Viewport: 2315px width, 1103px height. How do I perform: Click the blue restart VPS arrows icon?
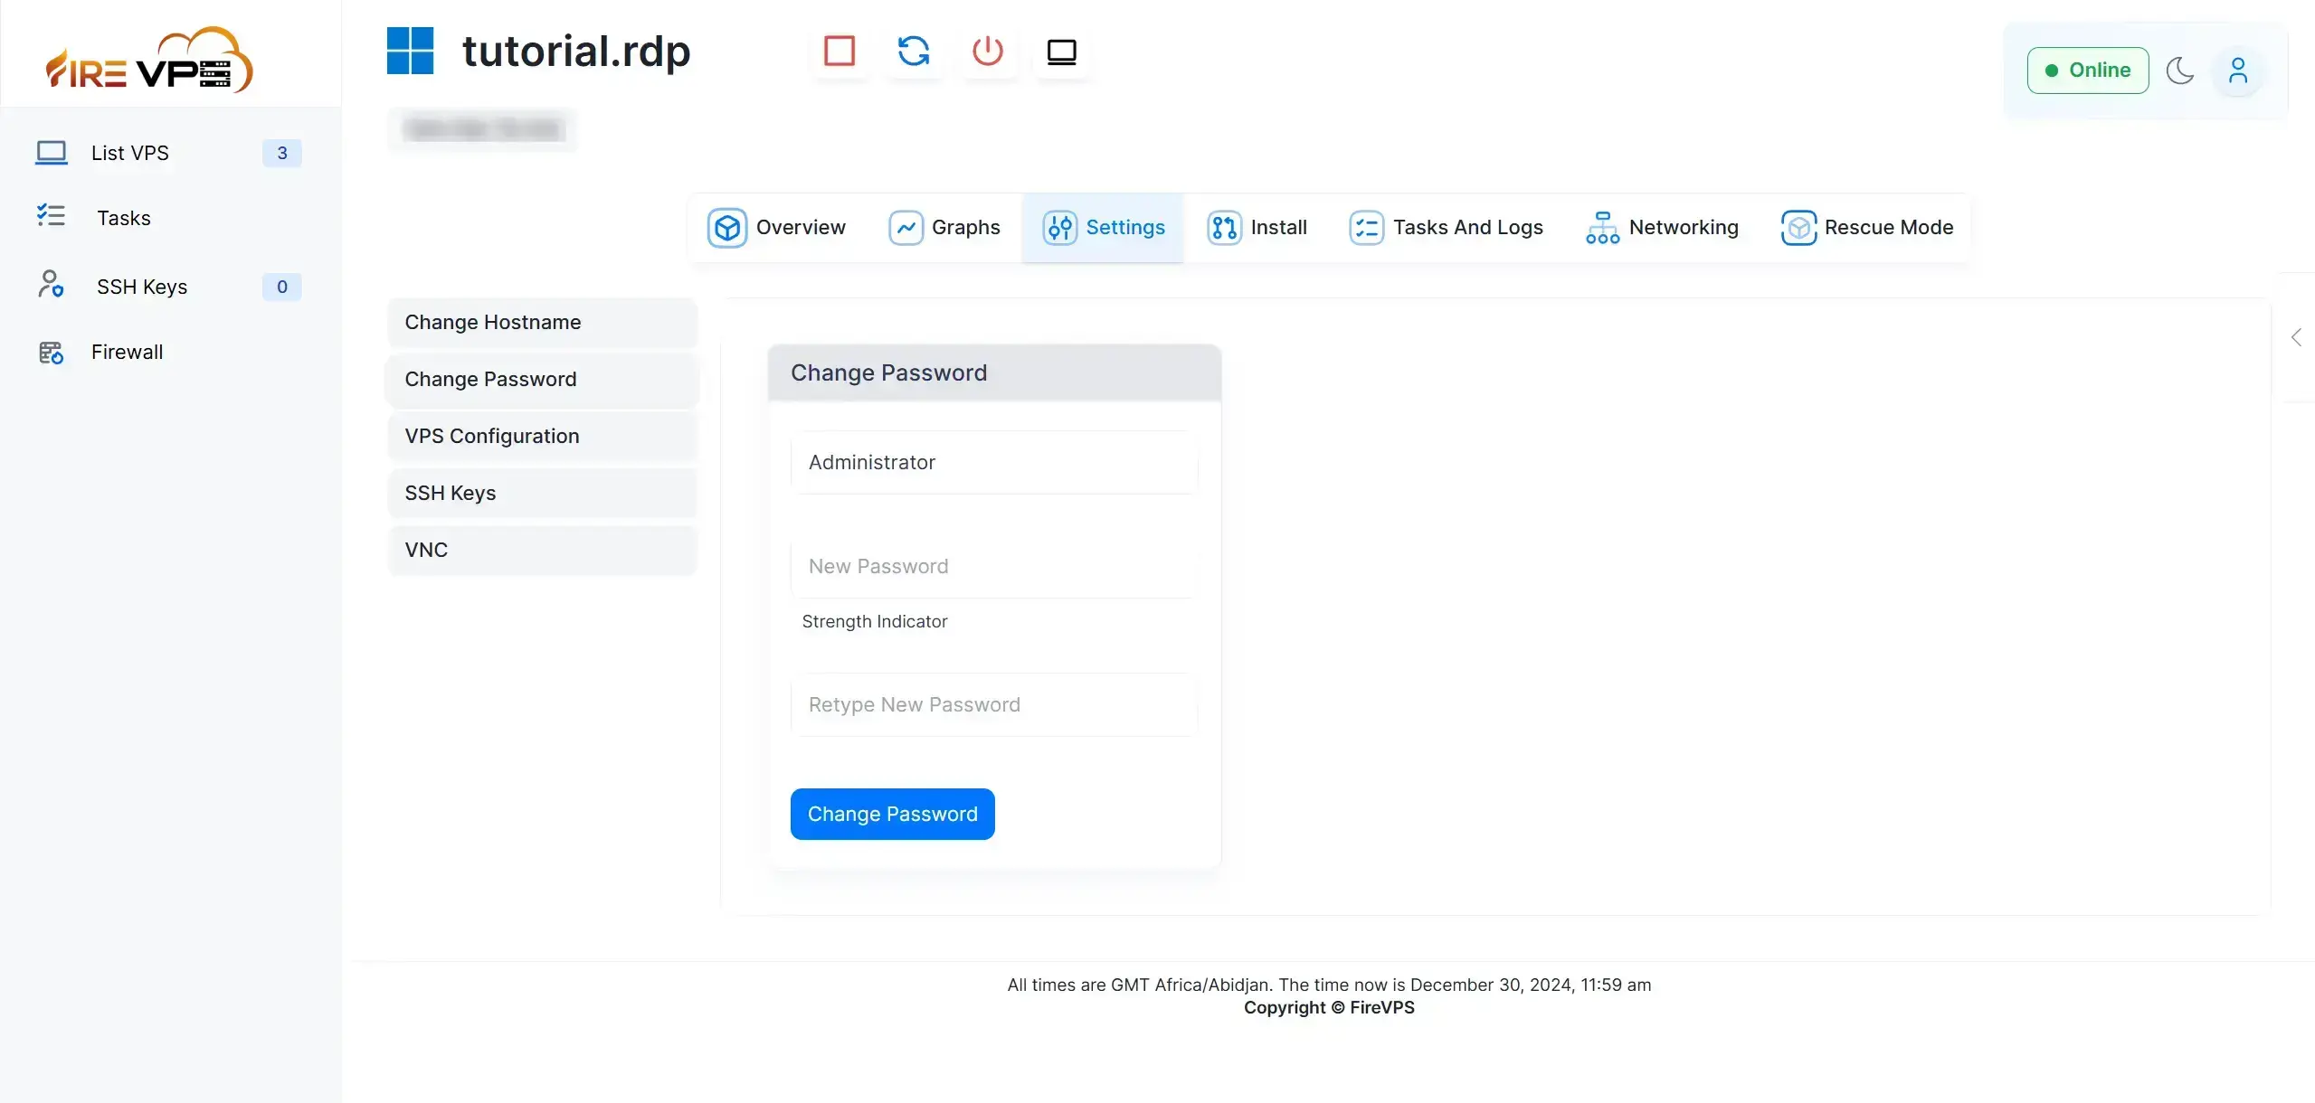(x=913, y=52)
